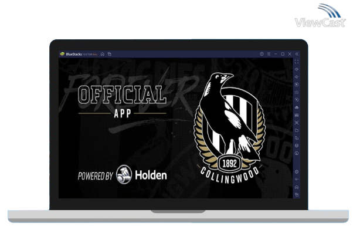Click the "1892" badge text
The image size is (353, 243).
click(229, 163)
